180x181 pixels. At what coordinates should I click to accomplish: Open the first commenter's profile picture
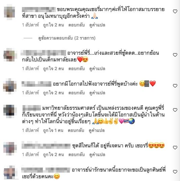pos(9,12)
